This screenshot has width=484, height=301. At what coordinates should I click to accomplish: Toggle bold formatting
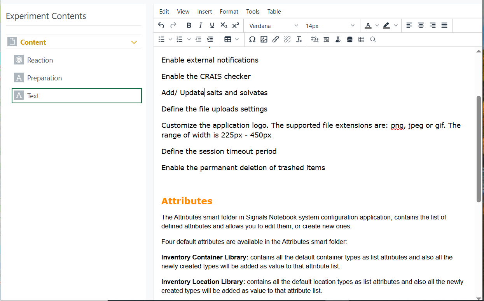pos(189,26)
